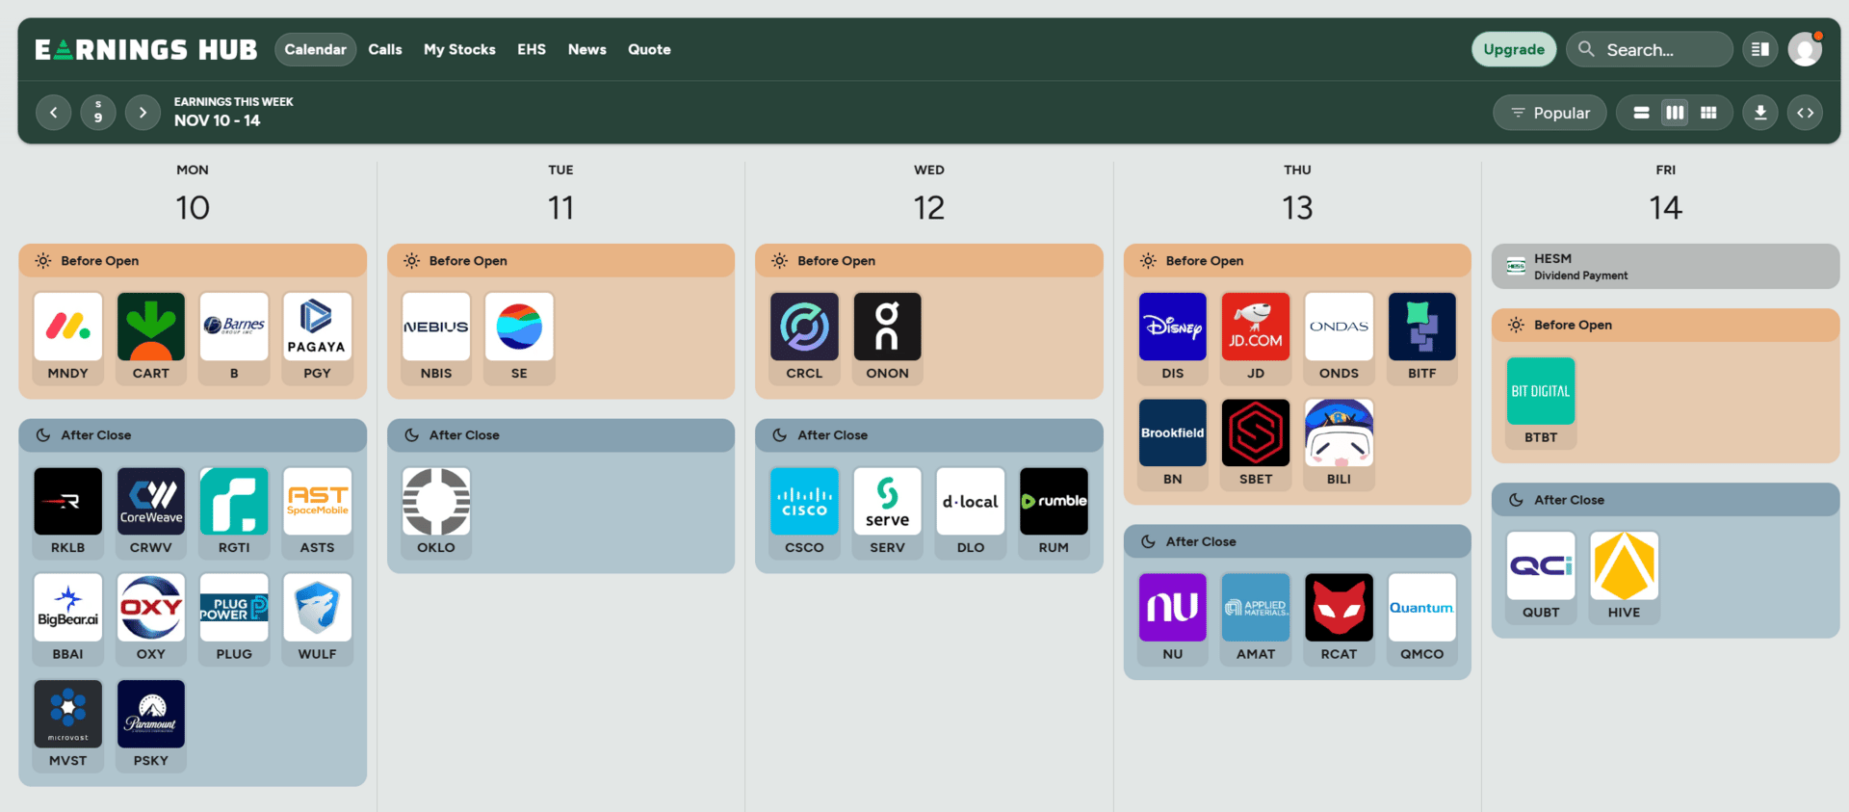1849x812 pixels.
Task: Open the AST SpaceMobile ASTS tile
Action: (317, 513)
